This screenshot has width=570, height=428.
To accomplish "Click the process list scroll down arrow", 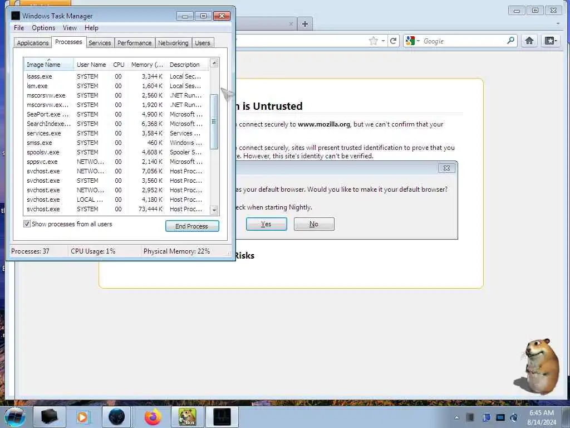I will point(214,210).
